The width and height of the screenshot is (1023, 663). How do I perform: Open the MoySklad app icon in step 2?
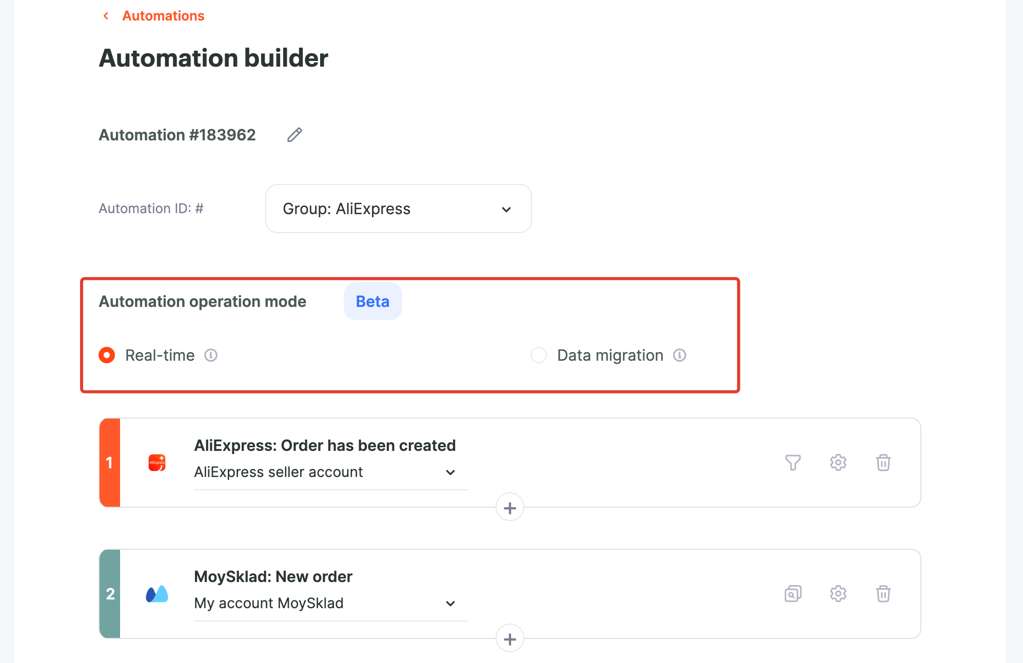(x=157, y=594)
